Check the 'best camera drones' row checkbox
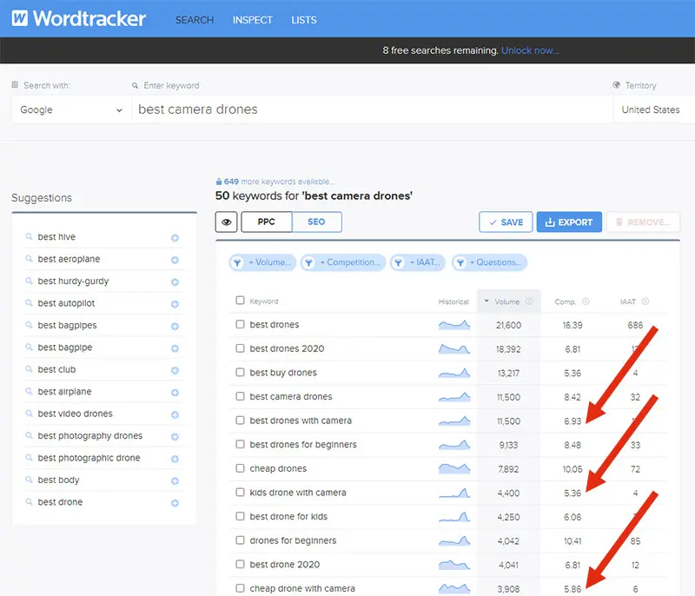Screen dimensions: 695x596 (240, 395)
